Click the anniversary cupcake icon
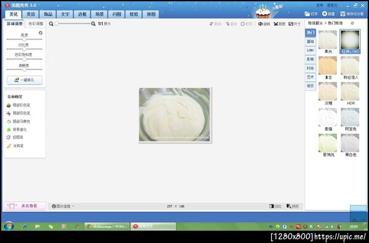This screenshot has height=243, width=369. click(263, 12)
